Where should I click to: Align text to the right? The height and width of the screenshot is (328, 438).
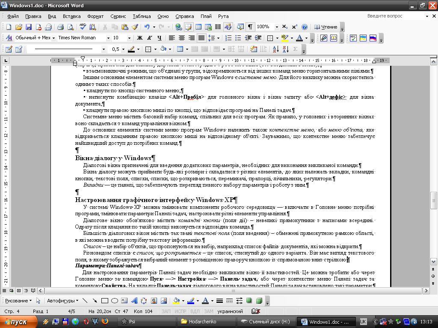click(191, 38)
